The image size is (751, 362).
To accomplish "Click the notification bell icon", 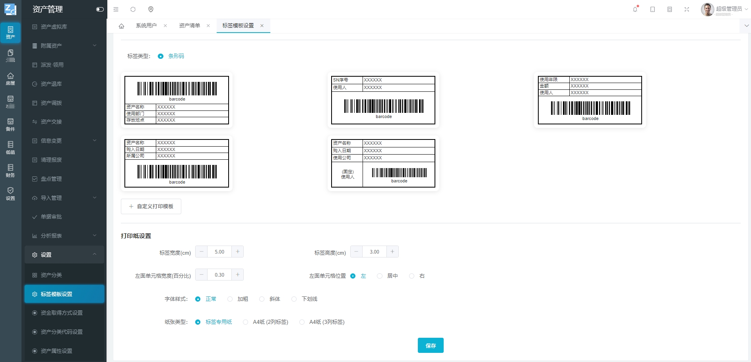I will (x=635, y=9).
